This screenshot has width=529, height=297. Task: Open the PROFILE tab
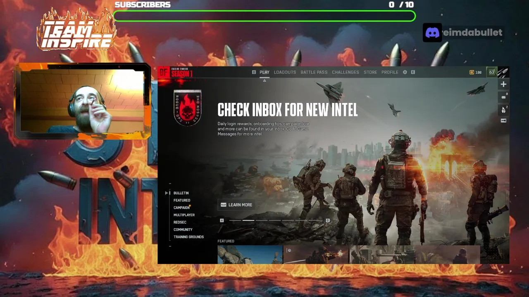(390, 72)
